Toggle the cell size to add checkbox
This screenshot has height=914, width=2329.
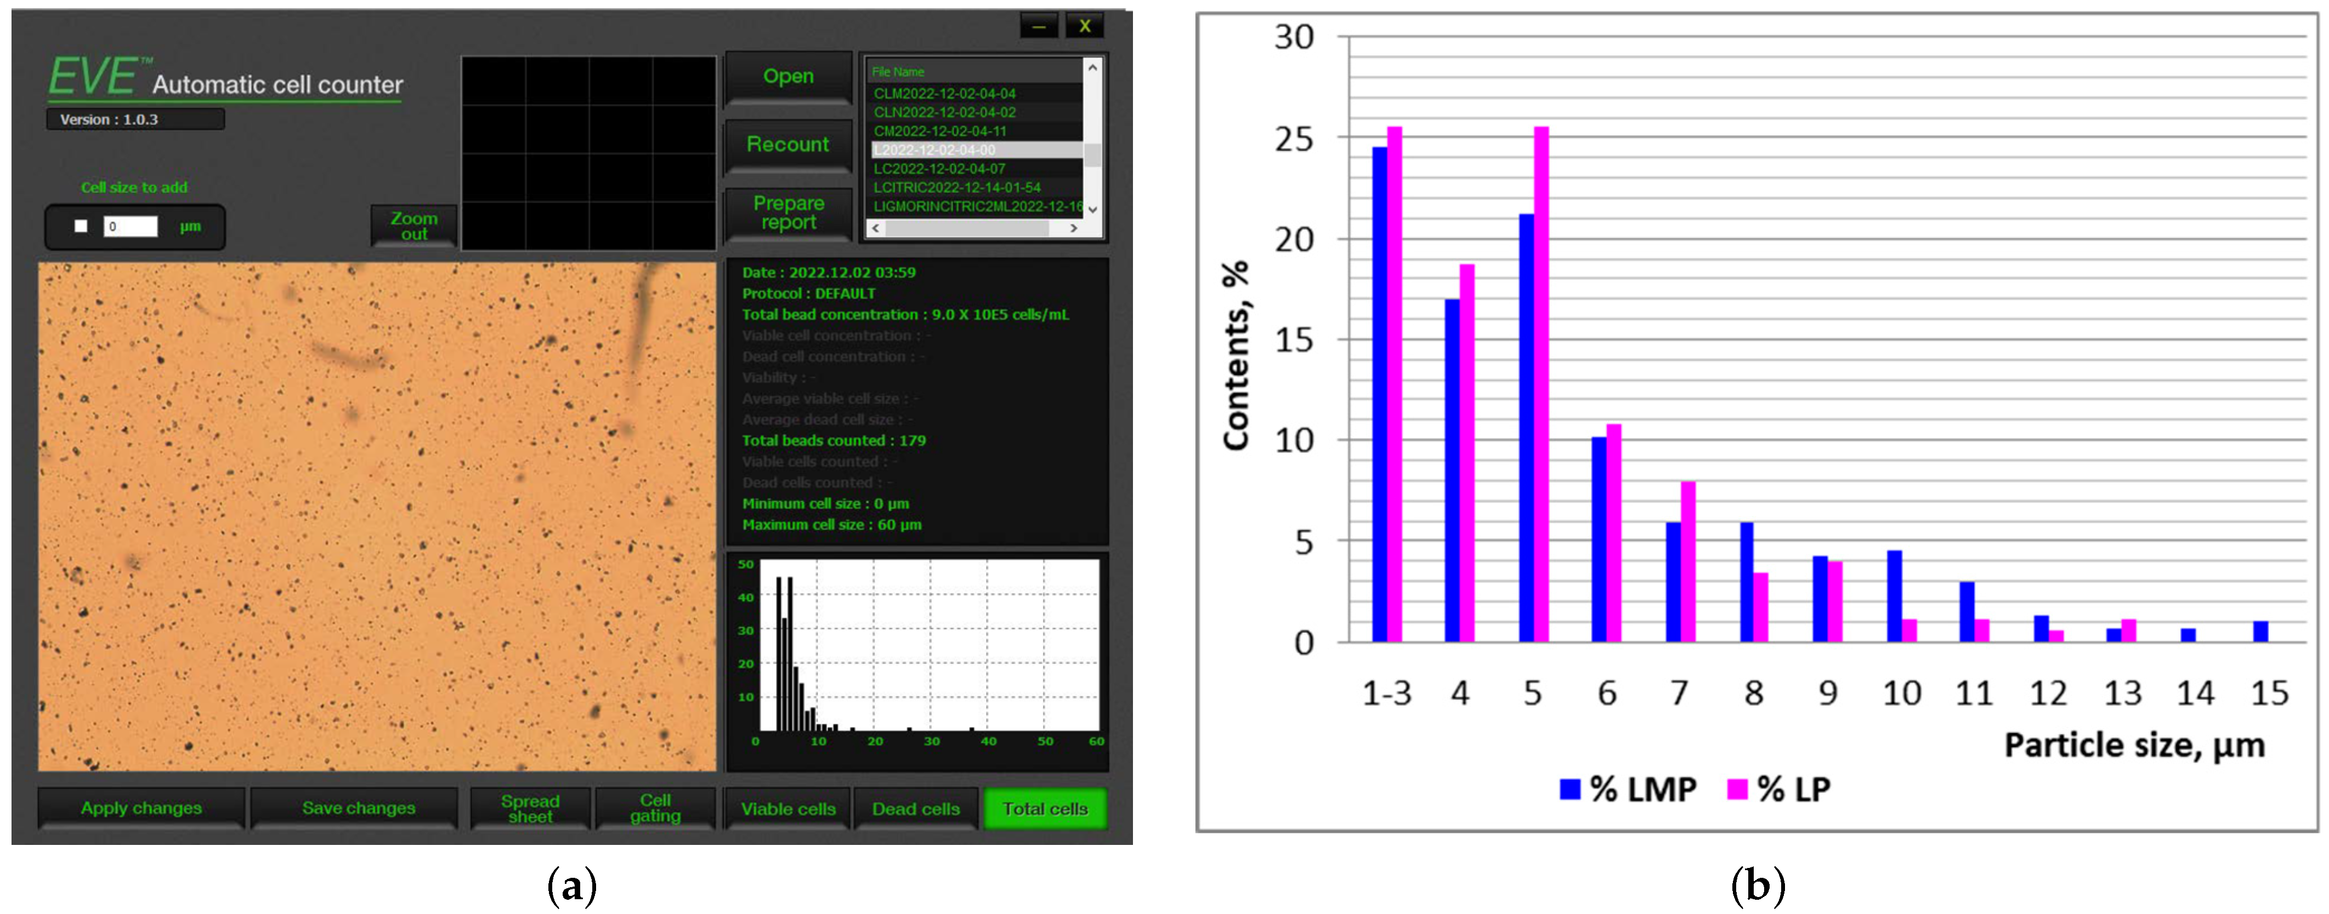[81, 226]
